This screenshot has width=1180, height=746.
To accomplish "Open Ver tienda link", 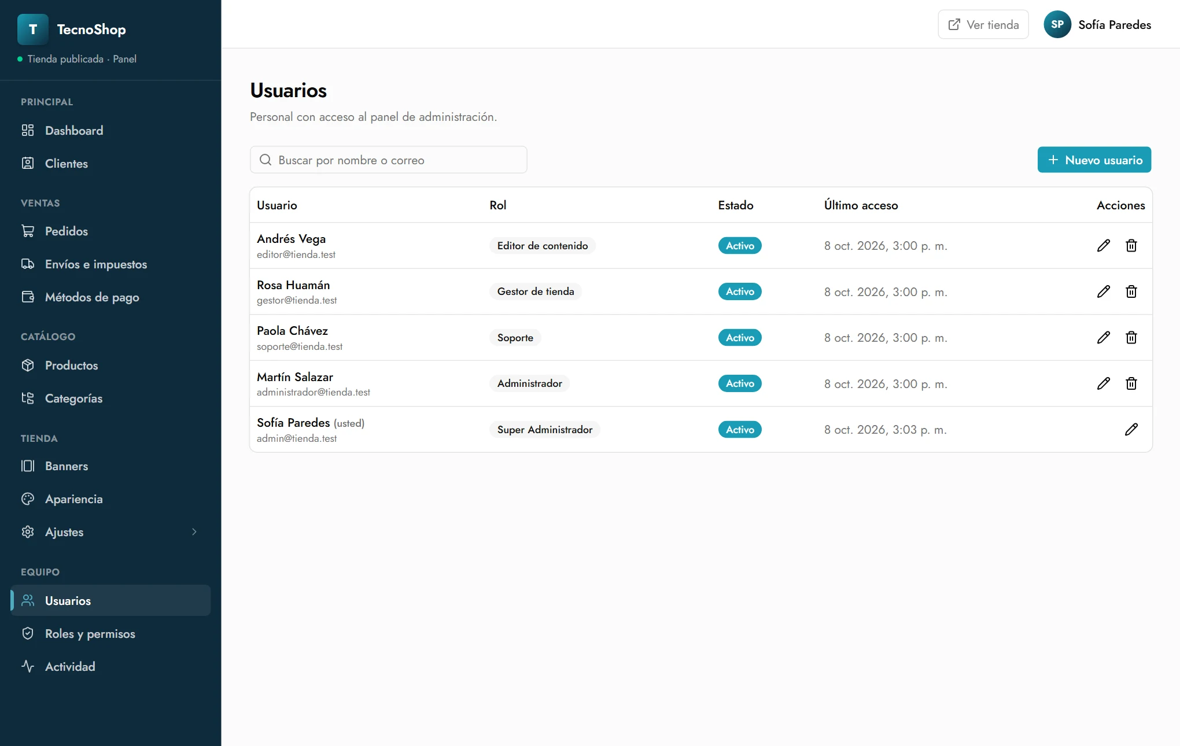I will point(983,24).
